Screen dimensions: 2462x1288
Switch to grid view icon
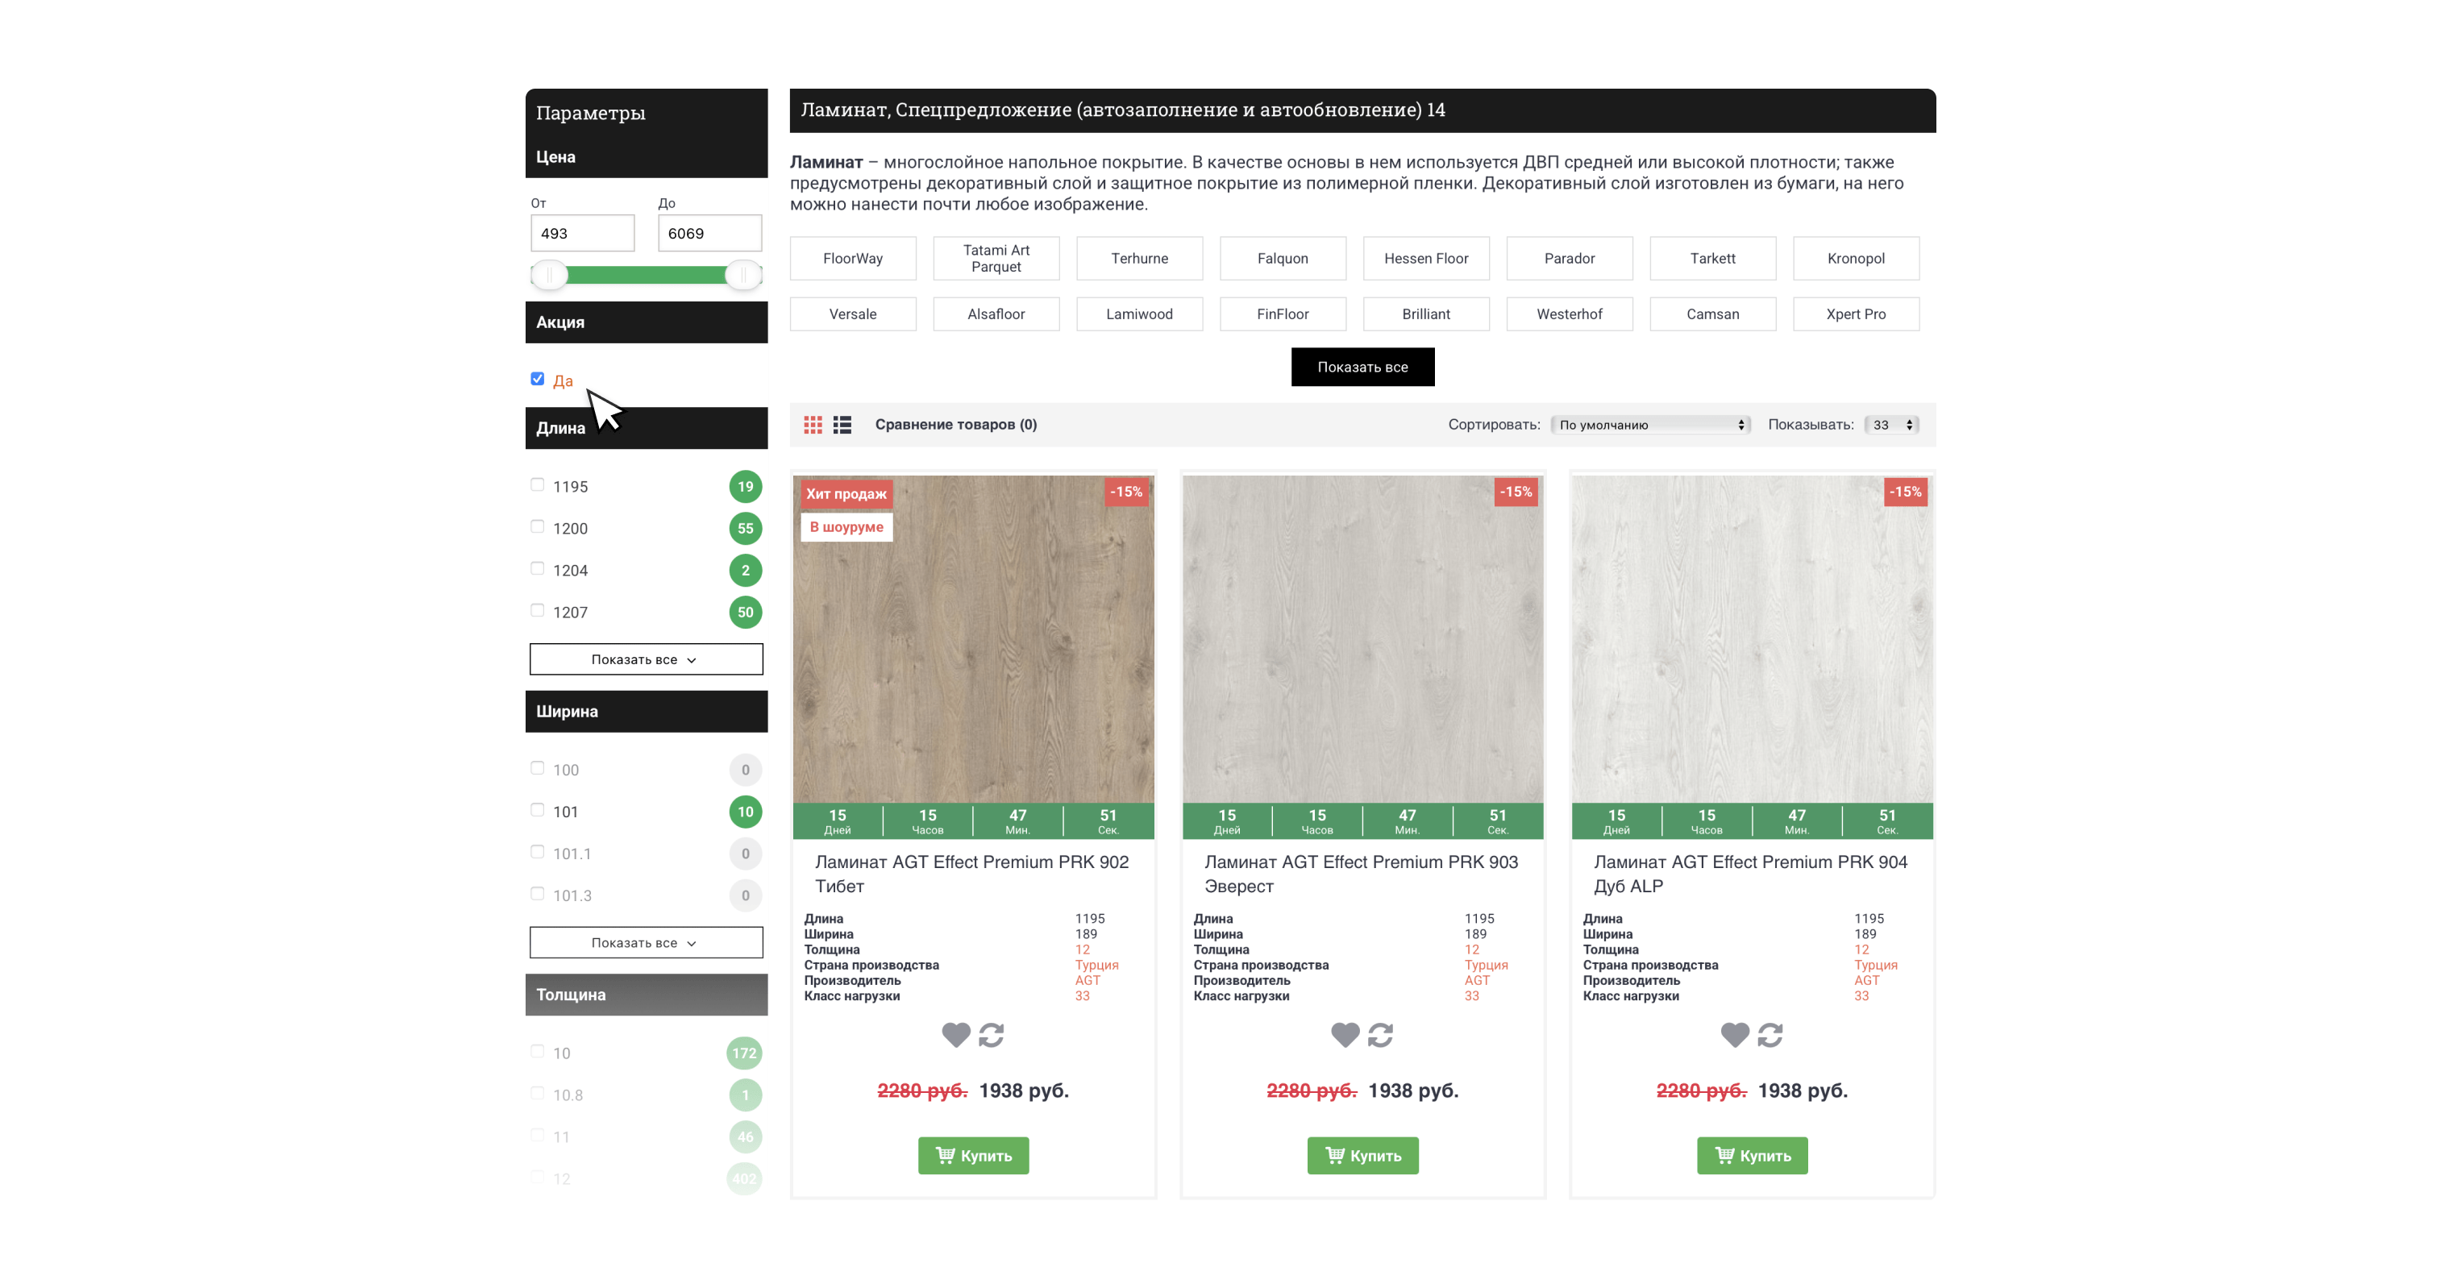click(x=813, y=424)
